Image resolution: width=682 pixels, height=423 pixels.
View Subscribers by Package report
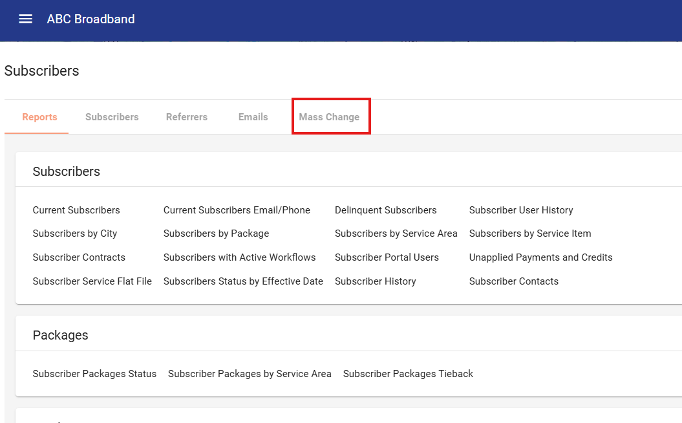(216, 233)
